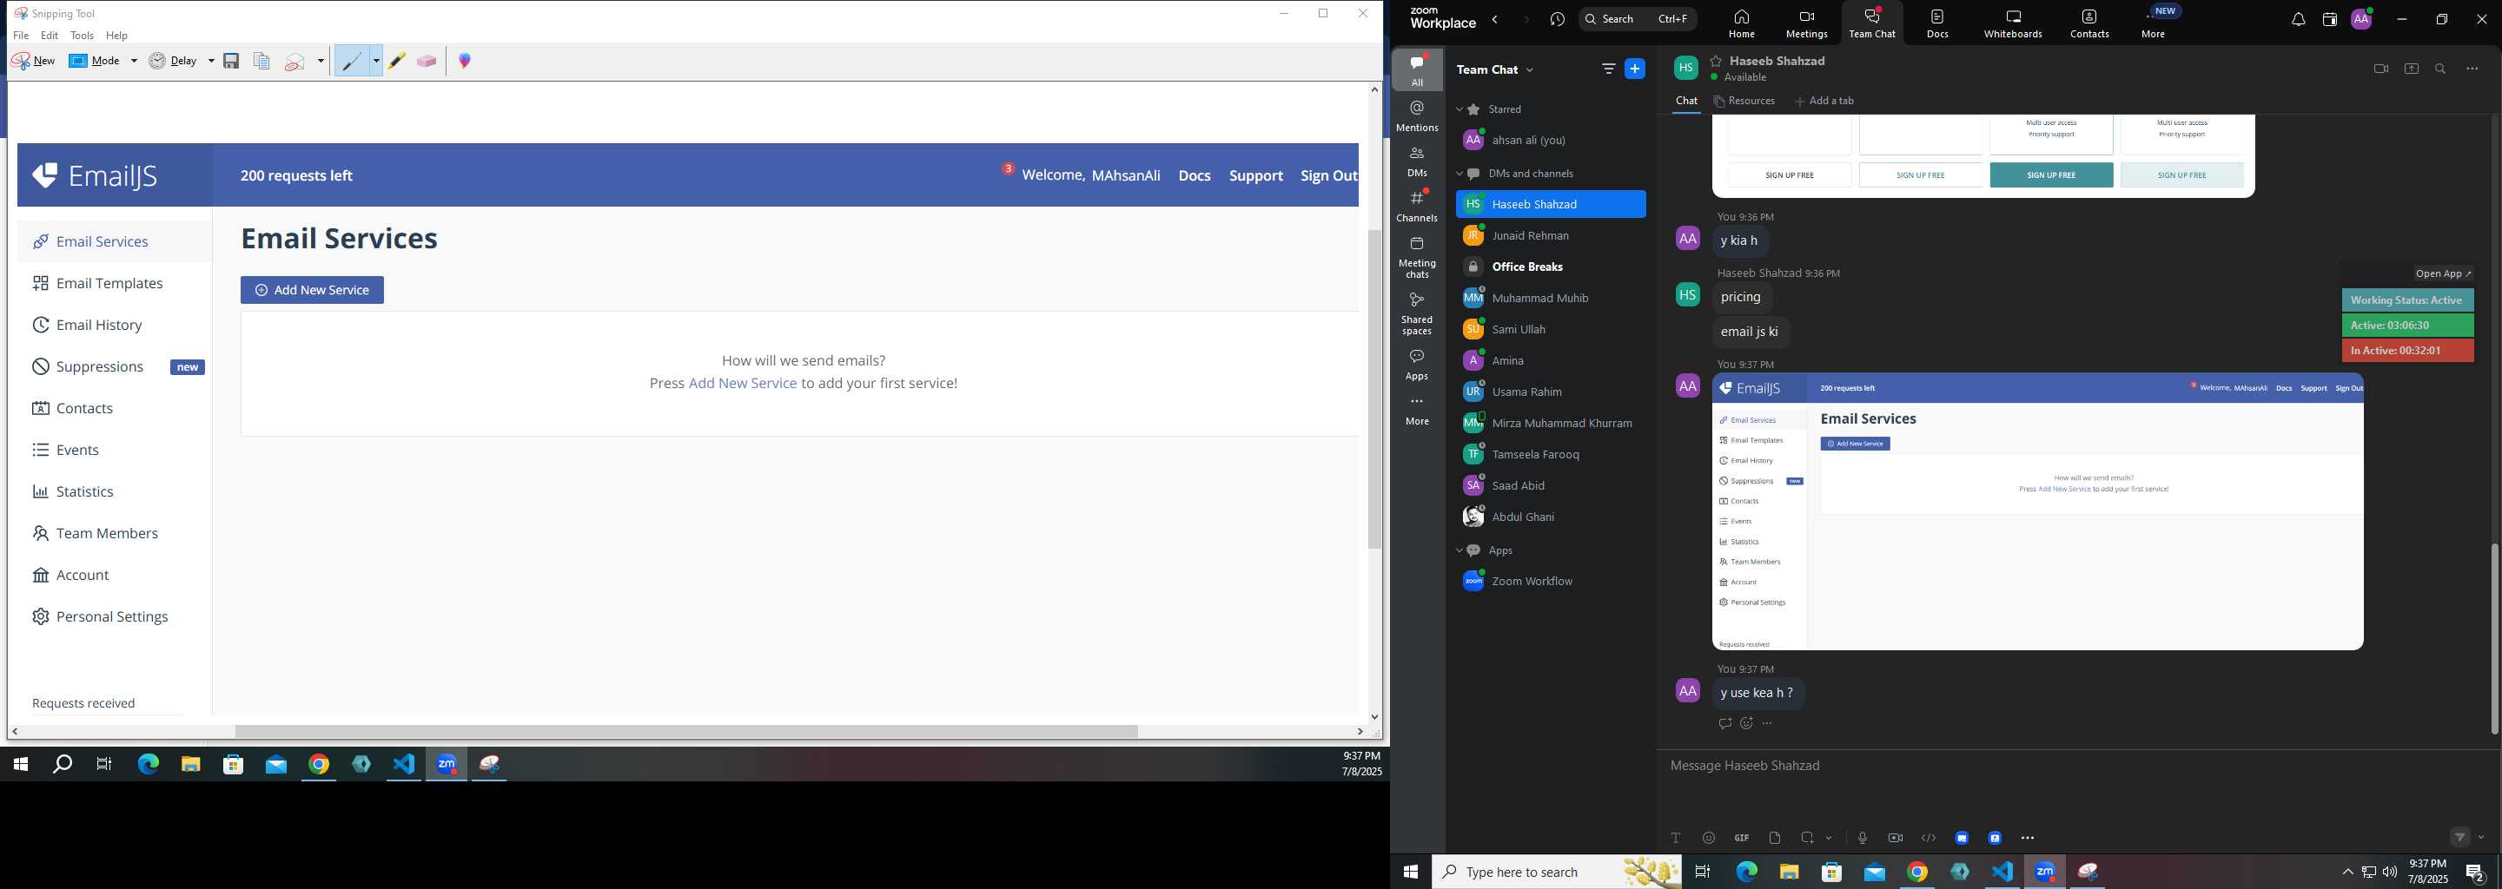Copy the snip with the copy icon
Screen dimensions: 2502x889
pos(261,61)
